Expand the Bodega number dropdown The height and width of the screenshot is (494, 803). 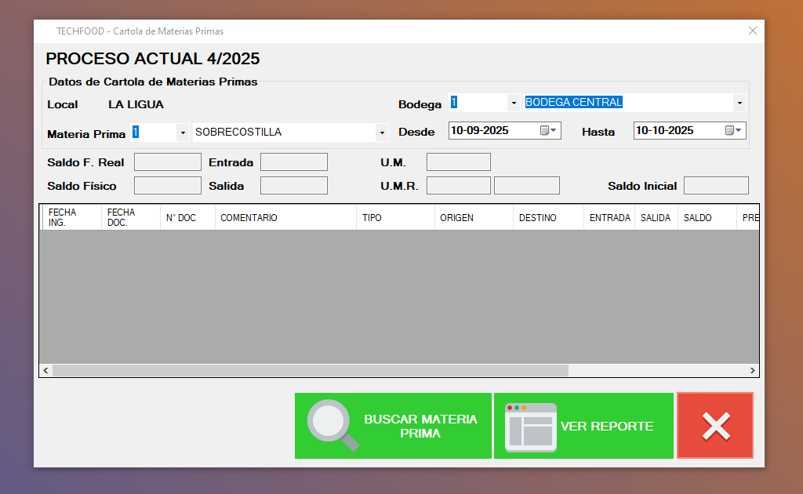tap(514, 103)
